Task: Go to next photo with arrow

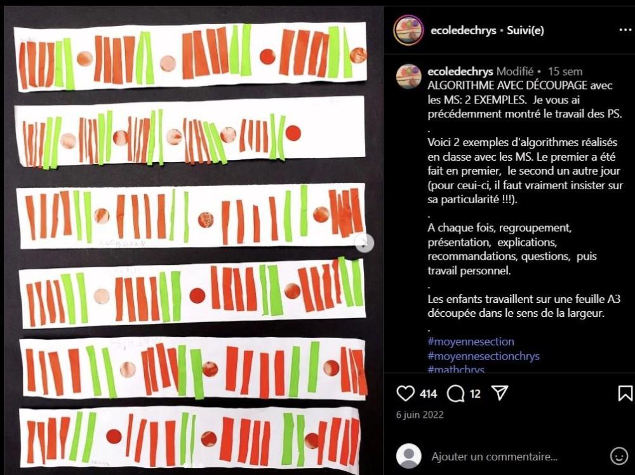Action: [364, 243]
